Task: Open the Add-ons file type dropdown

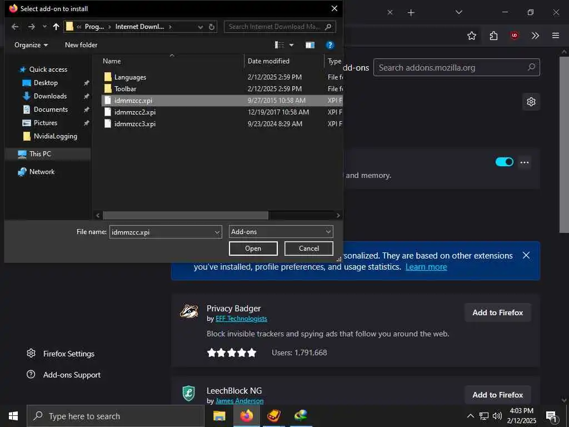Action: click(281, 232)
